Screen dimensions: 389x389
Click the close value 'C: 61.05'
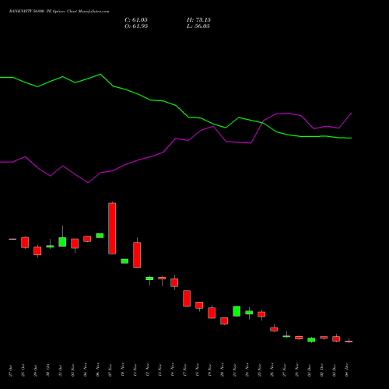point(136,20)
